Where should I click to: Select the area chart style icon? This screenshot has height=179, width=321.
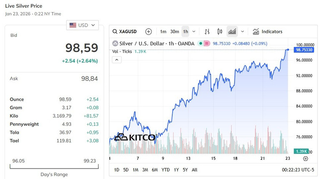click(x=232, y=32)
